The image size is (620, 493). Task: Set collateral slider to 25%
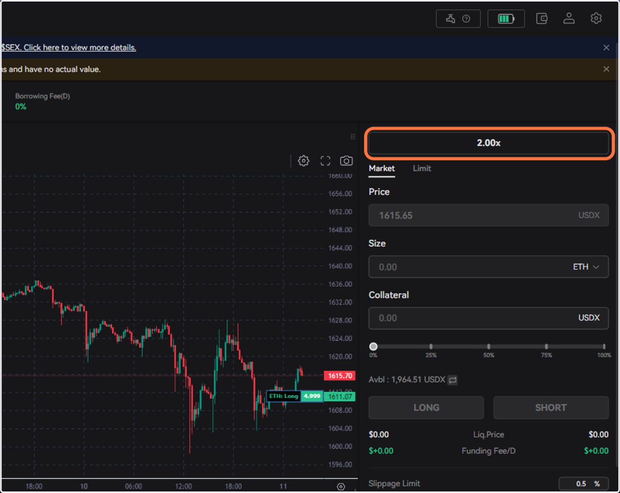431,347
